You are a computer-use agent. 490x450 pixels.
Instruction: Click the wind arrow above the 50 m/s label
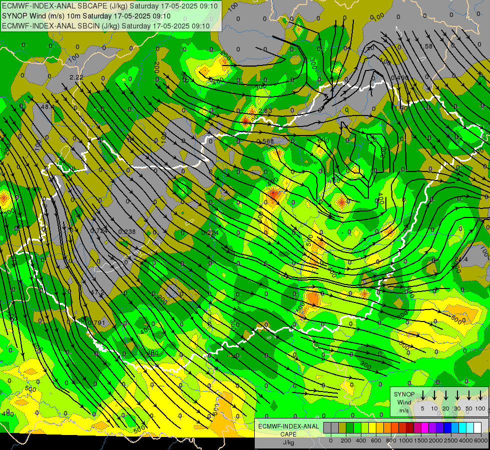point(469,395)
